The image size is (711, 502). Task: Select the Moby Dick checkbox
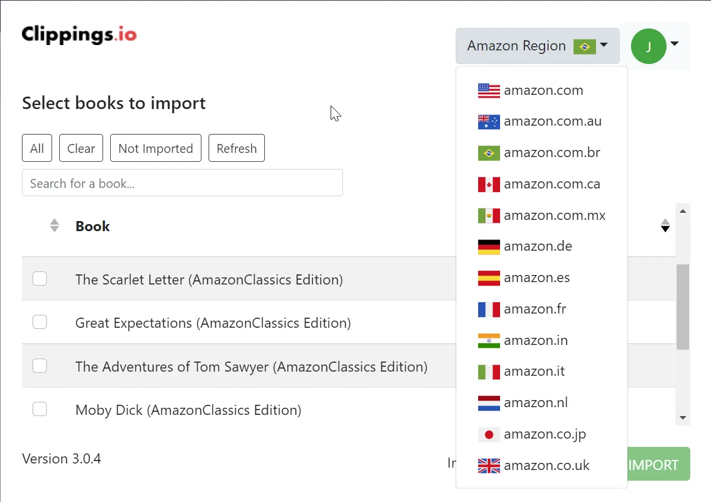[x=40, y=409]
